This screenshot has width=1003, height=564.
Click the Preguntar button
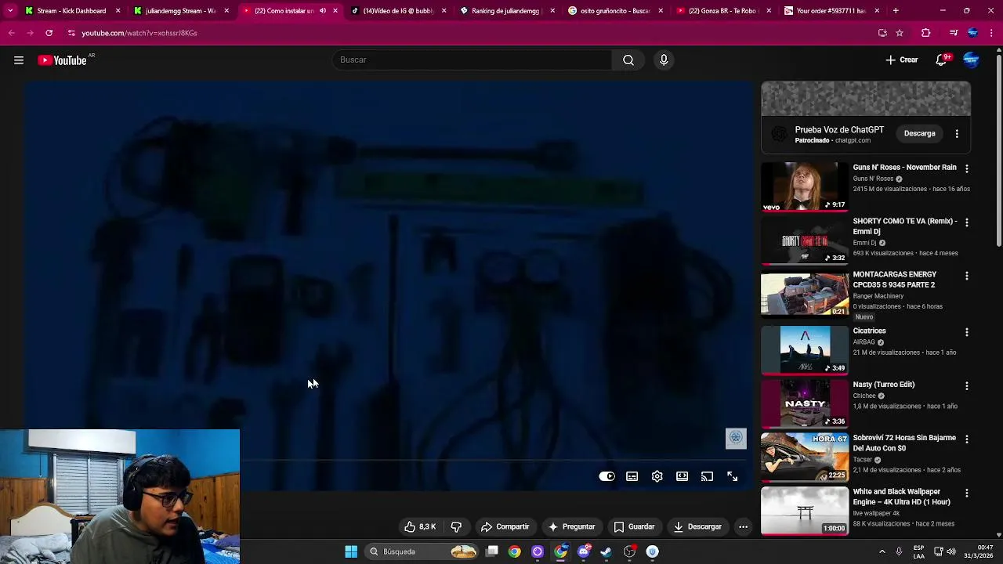[572, 527]
